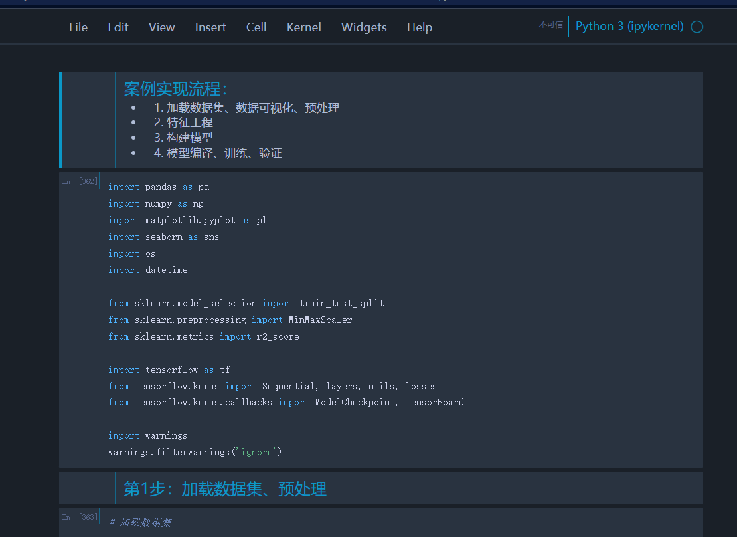This screenshot has width=737, height=537.
Task: Click the warnings.filterwarnings('ignore') line
Action: point(195,452)
